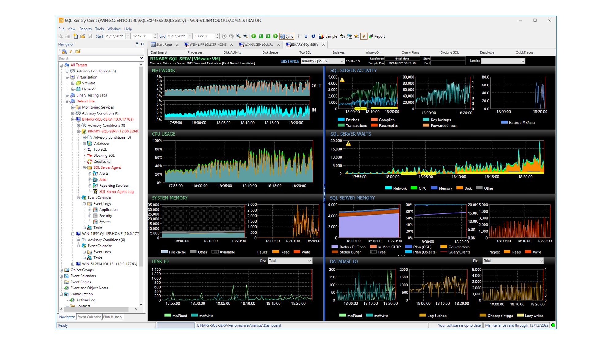This screenshot has width=613, height=345.
Task: Open the Tools menu
Action: [x=99, y=29]
